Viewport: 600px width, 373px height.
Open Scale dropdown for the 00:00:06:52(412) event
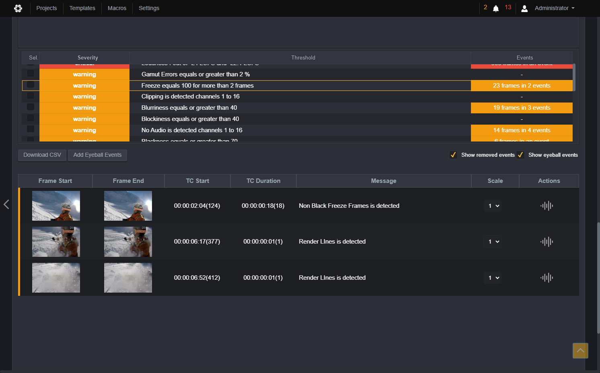tap(493, 278)
